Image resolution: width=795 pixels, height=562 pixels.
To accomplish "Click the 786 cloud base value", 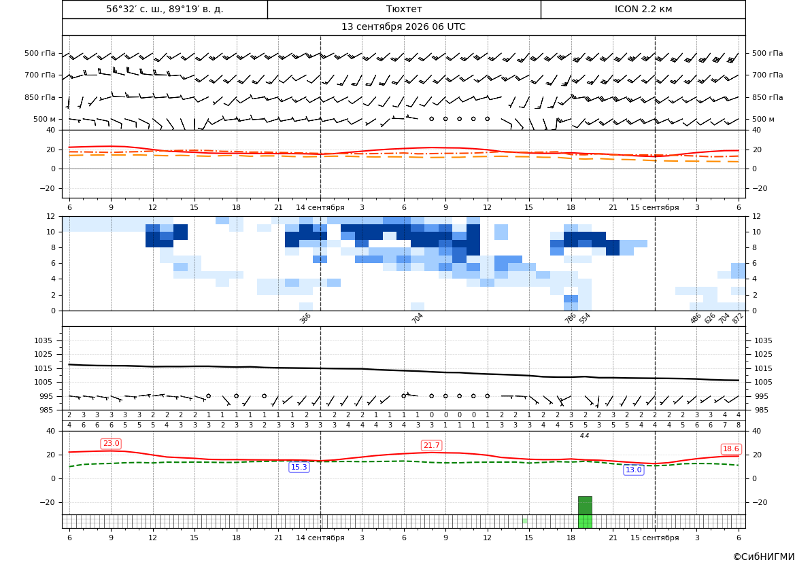I will pos(571,318).
